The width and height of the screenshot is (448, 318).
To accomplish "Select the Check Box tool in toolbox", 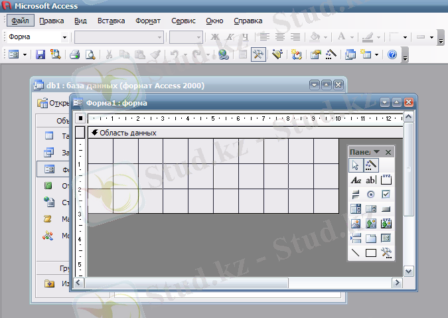I will [386, 195].
